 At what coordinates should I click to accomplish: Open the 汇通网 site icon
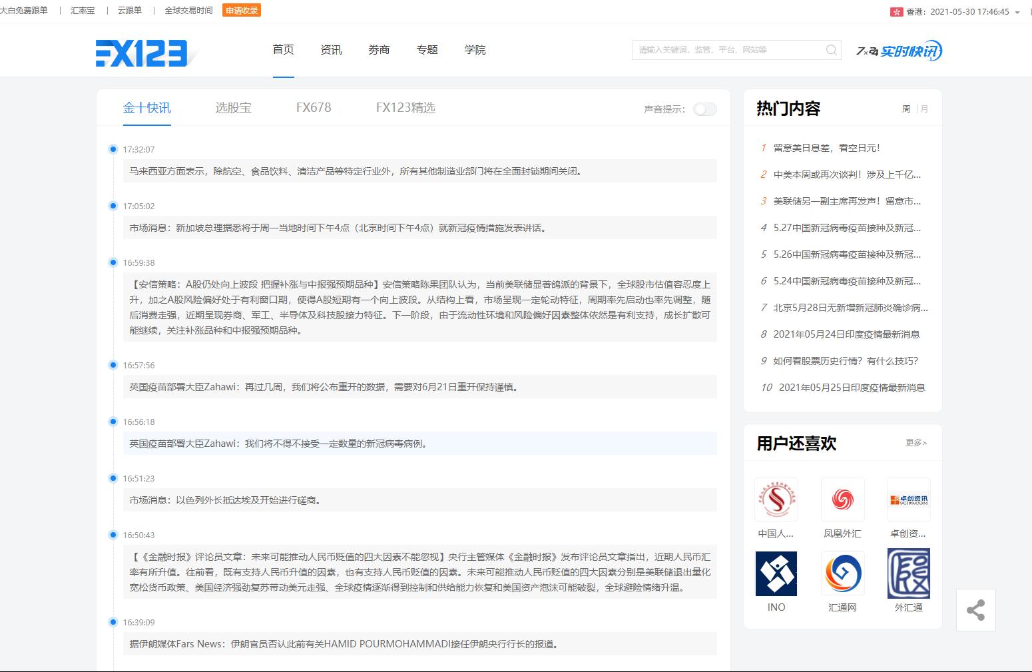pyautogui.click(x=842, y=573)
